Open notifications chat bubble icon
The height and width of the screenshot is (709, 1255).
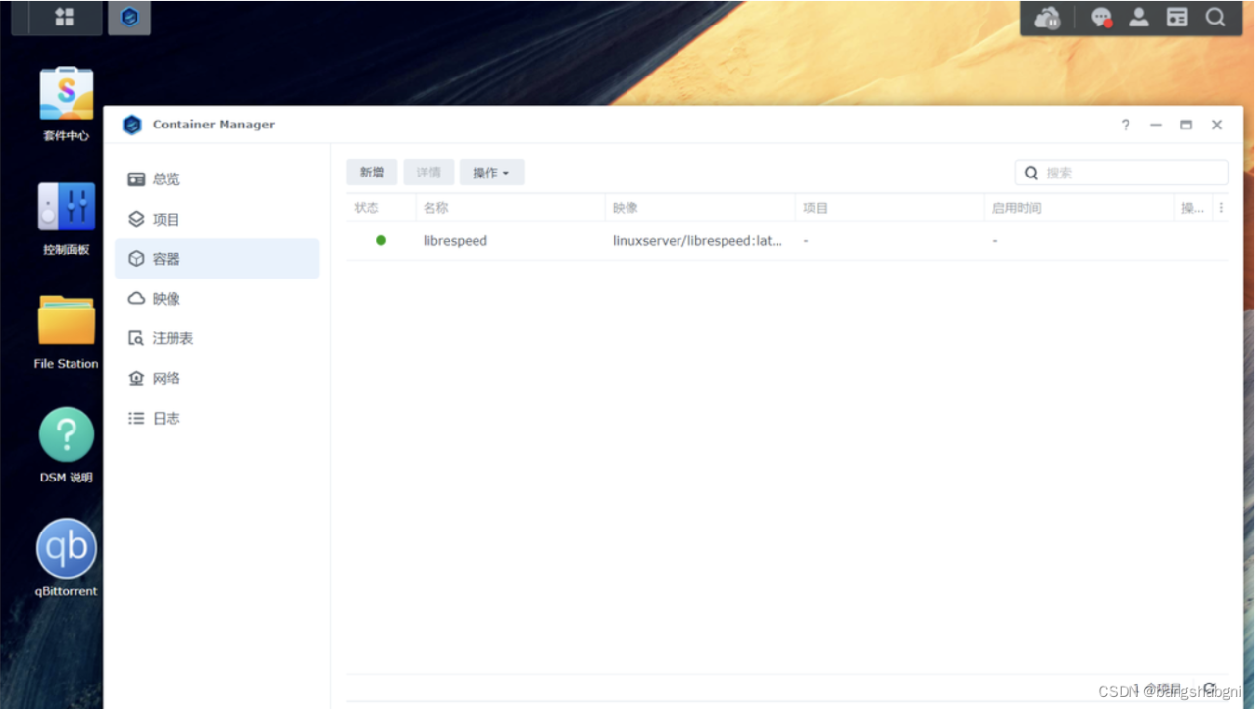(x=1101, y=18)
